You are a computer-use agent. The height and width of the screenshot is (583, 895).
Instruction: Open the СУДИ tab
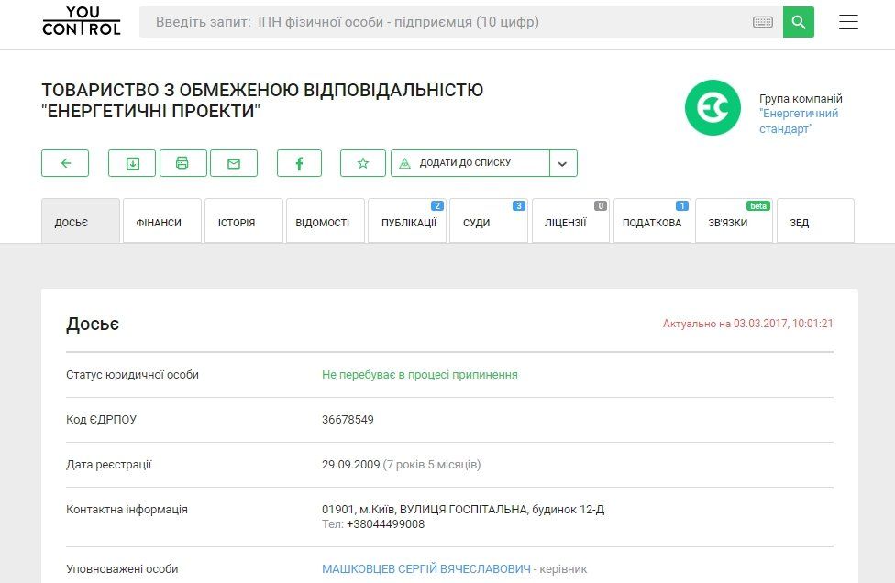[488, 221]
